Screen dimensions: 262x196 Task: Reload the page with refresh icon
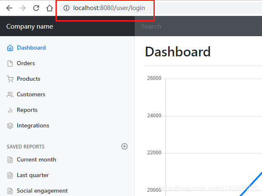[36, 8]
